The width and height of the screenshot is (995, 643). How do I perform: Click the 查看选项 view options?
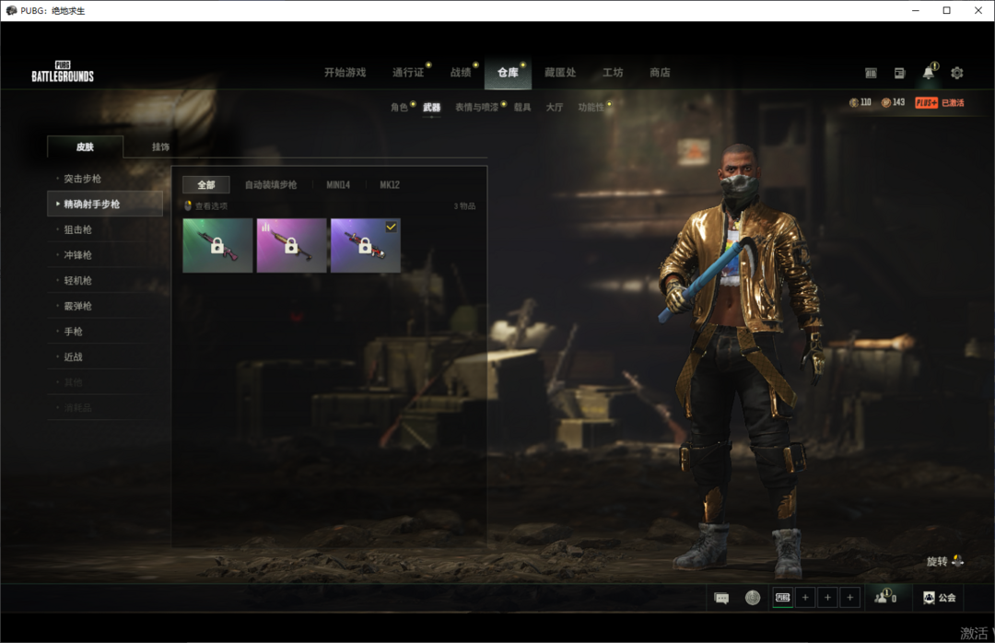[205, 205]
